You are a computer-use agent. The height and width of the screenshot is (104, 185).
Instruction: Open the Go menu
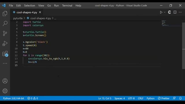[49, 5]
